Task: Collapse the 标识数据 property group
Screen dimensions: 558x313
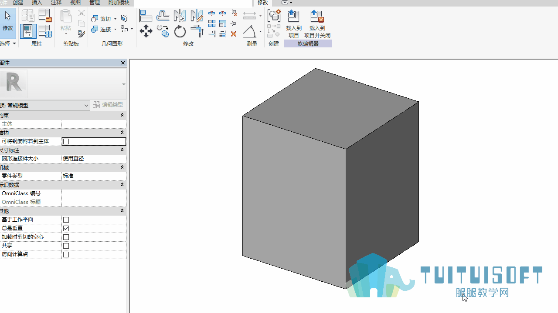Action: pos(122,185)
